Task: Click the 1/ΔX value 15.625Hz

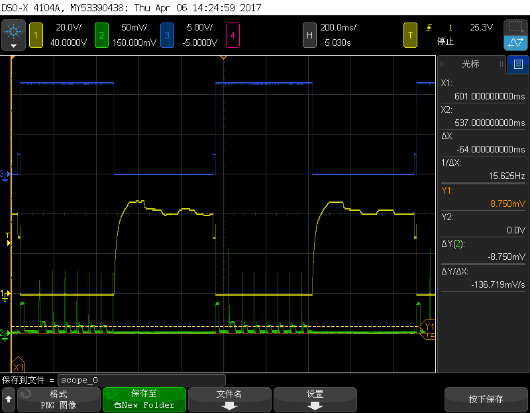Action: [507, 176]
